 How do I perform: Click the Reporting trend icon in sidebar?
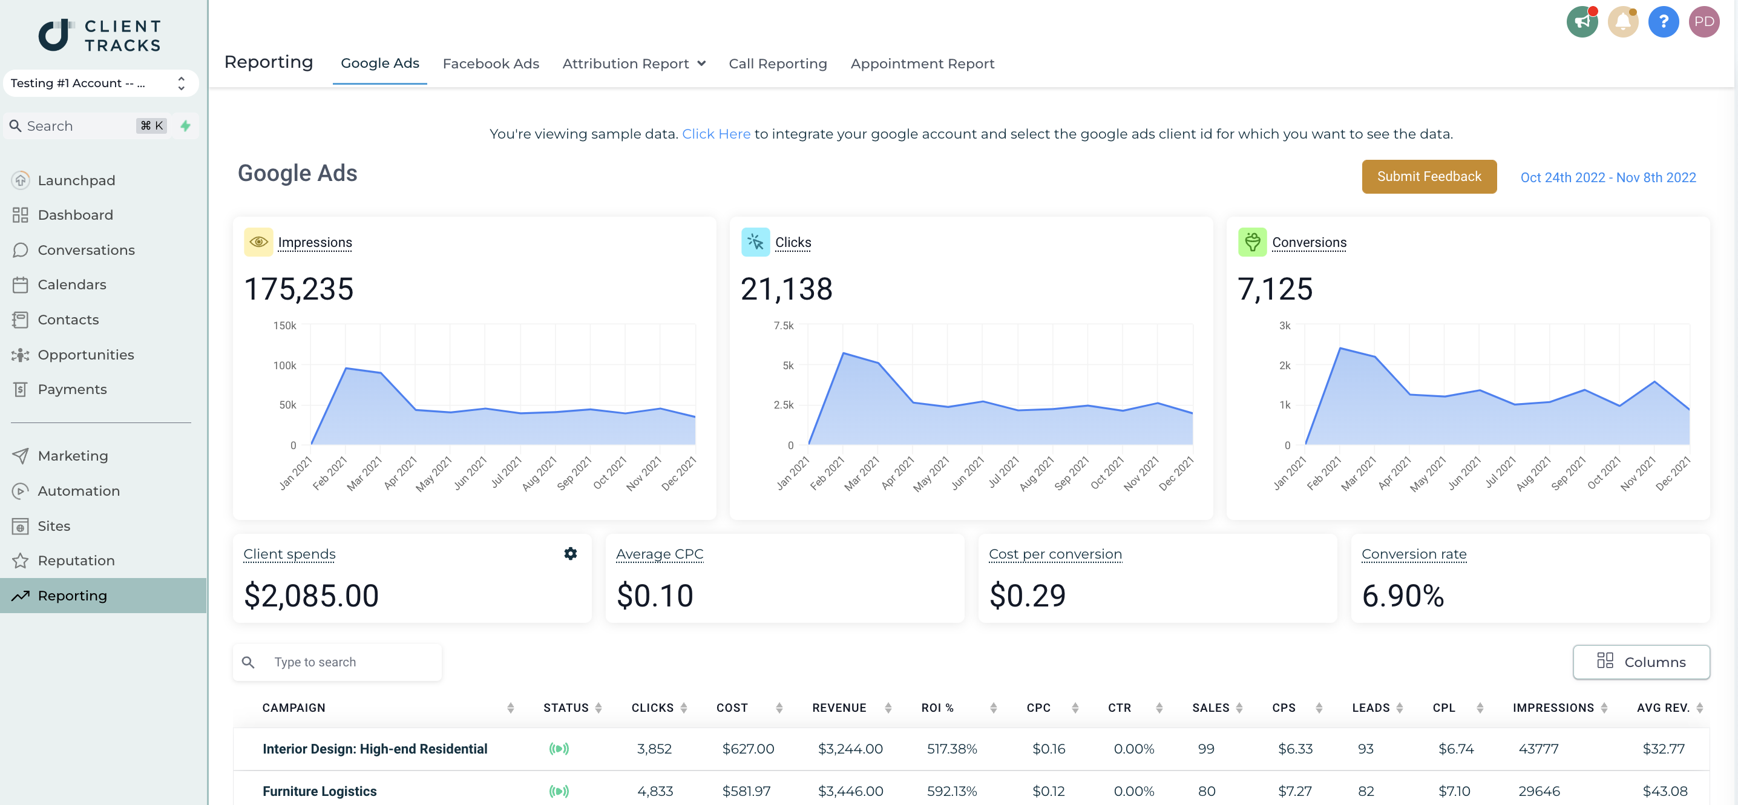pyautogui.click(x=21, y=594)
